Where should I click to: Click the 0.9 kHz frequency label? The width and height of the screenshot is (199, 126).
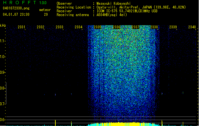coord(3,72)
